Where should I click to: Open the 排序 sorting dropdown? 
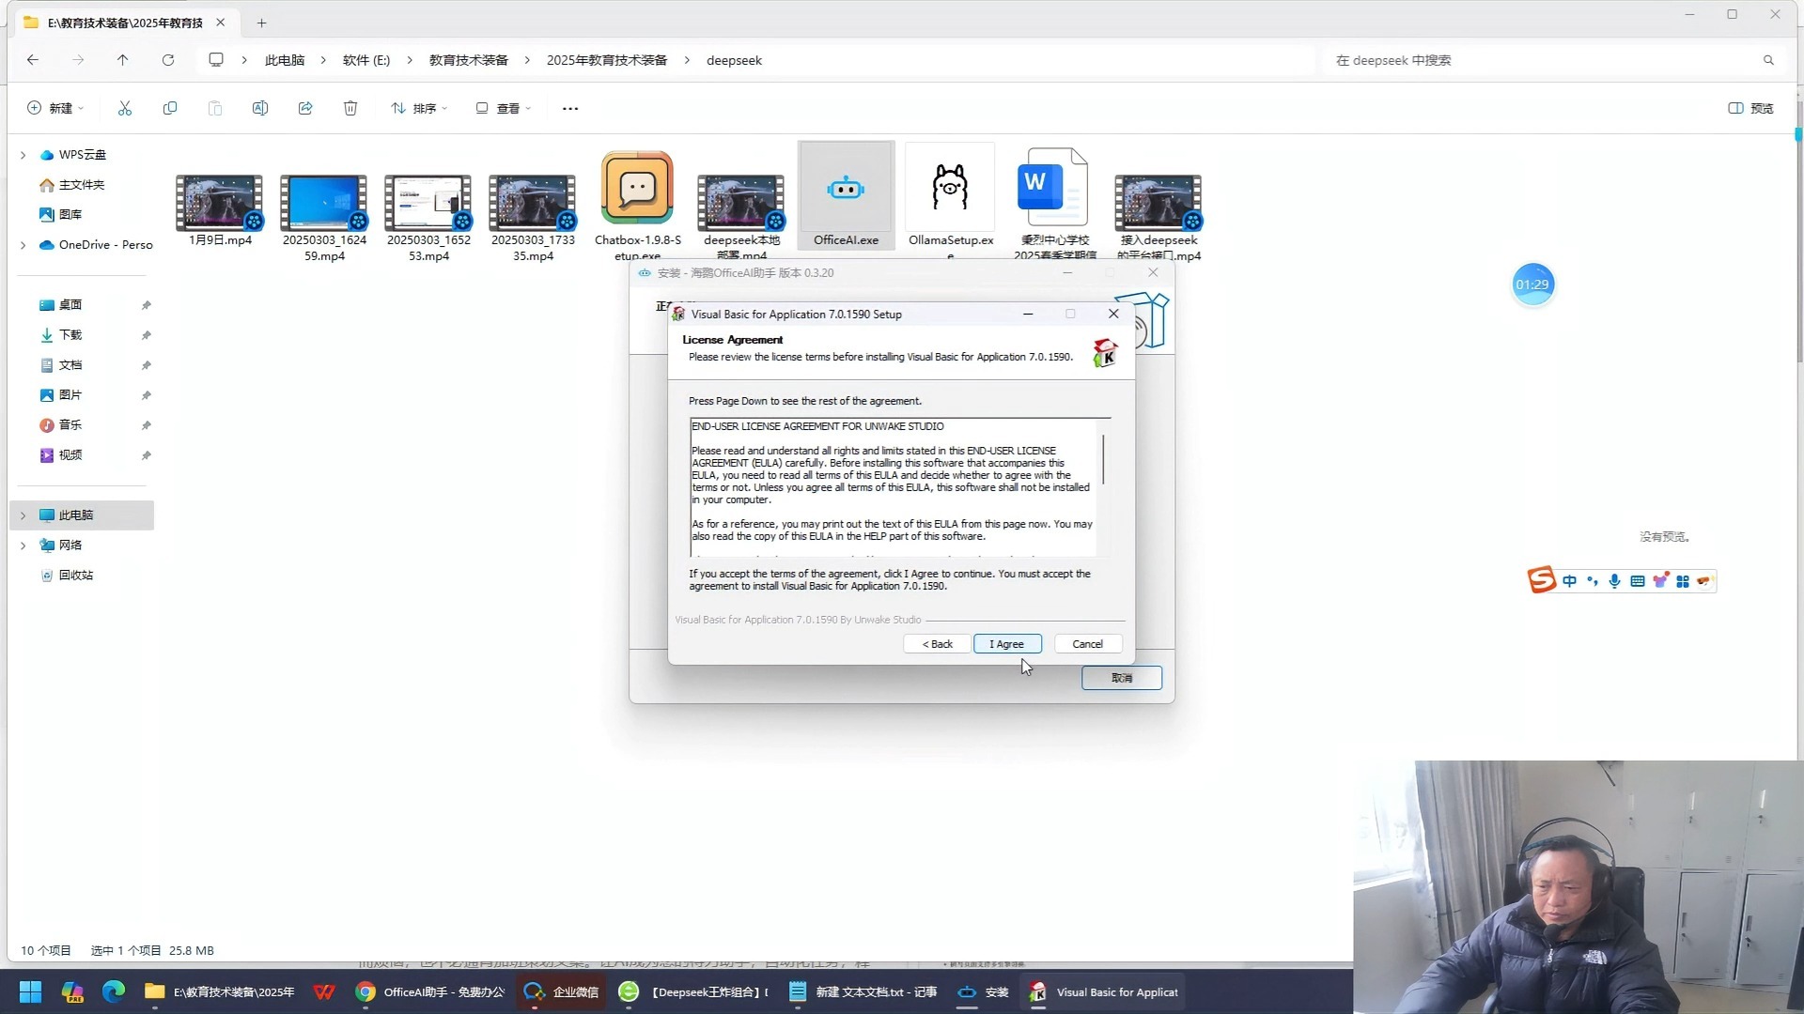(419, 108)
